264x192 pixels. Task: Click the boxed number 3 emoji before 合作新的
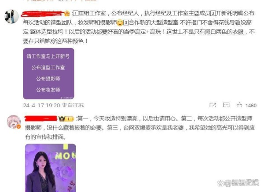click(126, 22)
